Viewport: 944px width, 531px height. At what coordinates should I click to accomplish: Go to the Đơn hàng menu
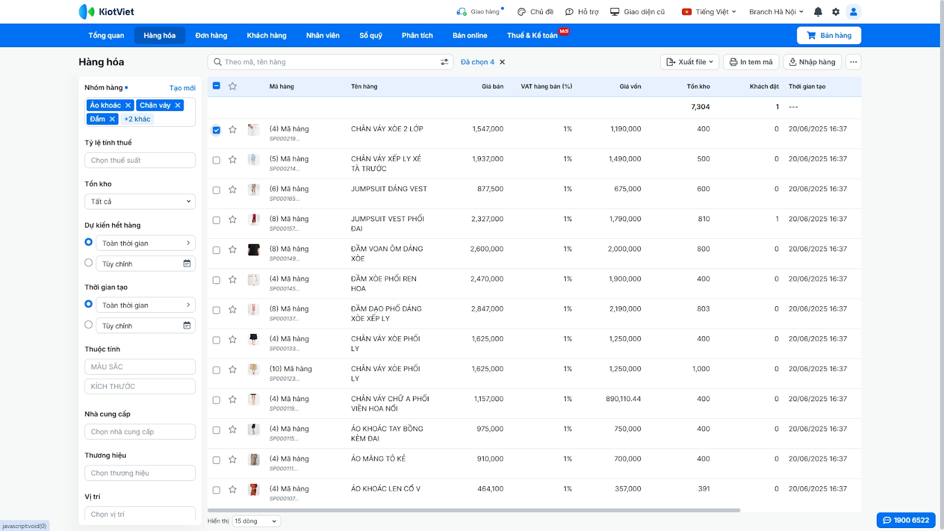click(x=211, y=35)
